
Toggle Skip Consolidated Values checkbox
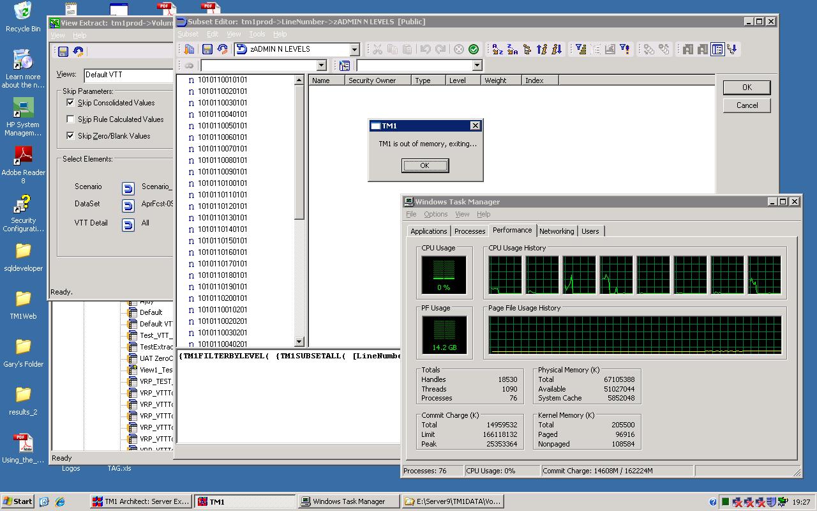(70, 102)
